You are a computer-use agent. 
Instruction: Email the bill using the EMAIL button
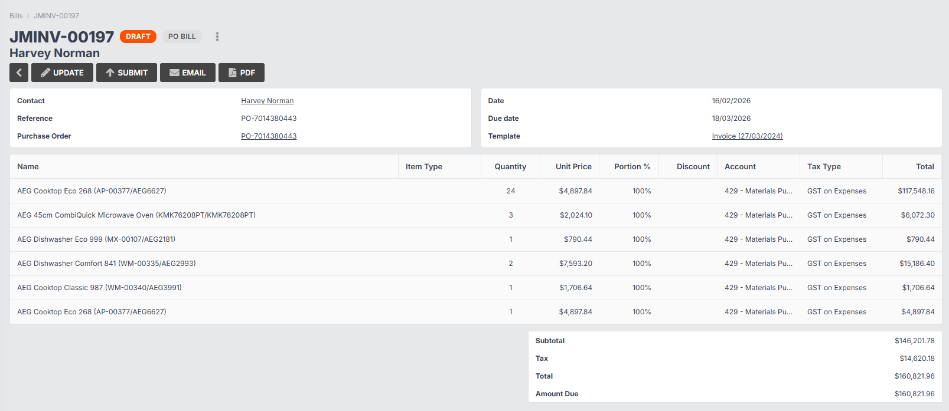(x=188, y=73)
